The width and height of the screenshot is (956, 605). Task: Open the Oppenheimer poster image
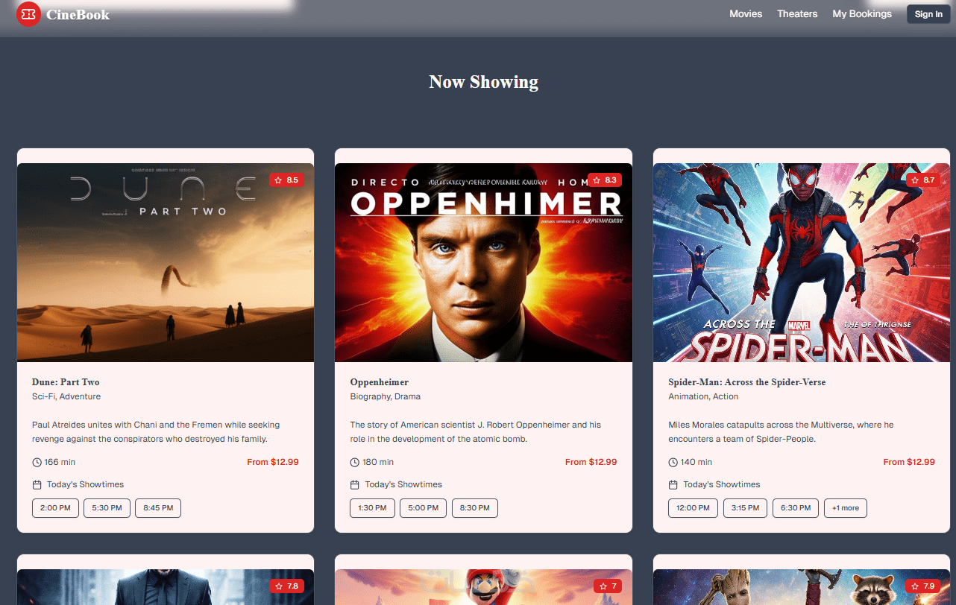coord(483,263)
